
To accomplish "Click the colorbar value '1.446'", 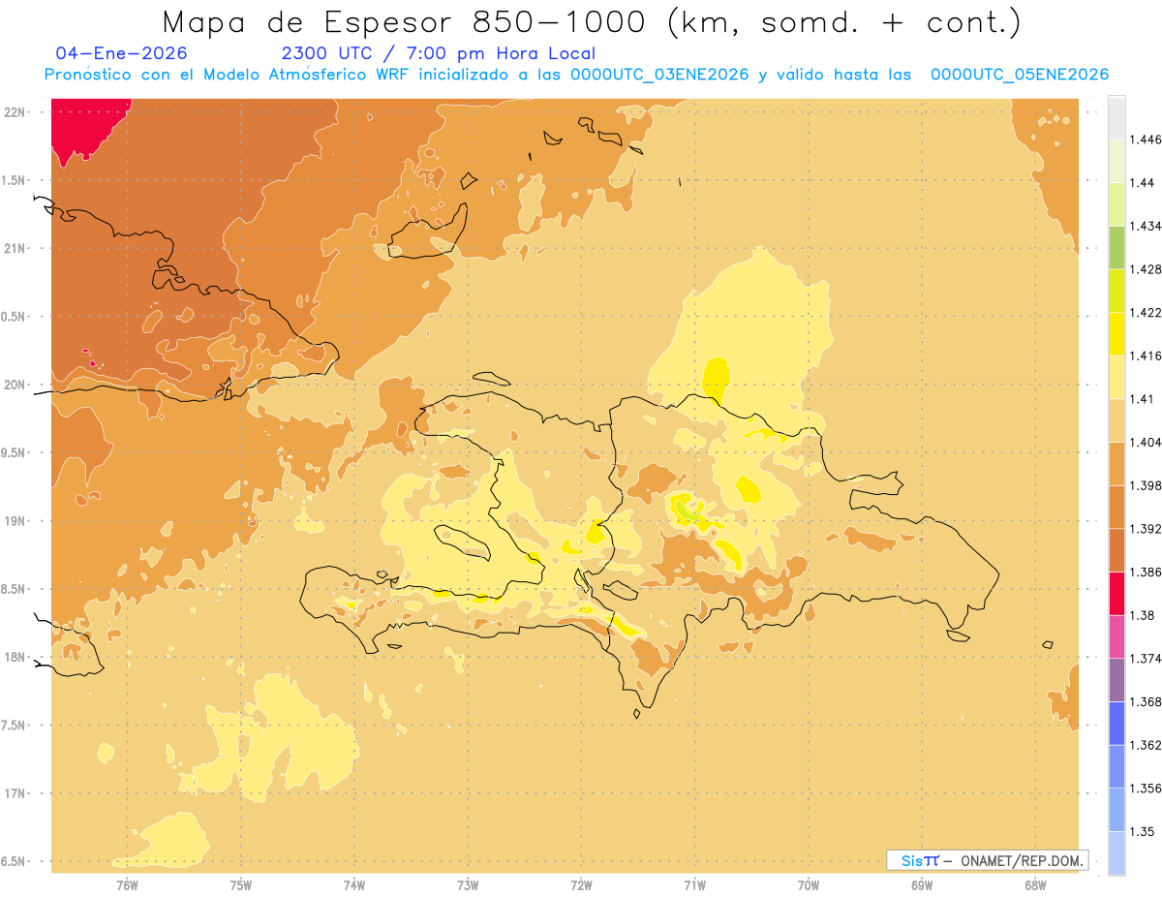I will 1146,139.
